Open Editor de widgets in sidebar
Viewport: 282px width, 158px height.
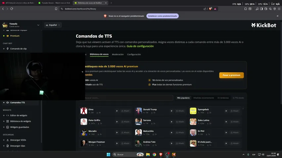coord(19,116)
